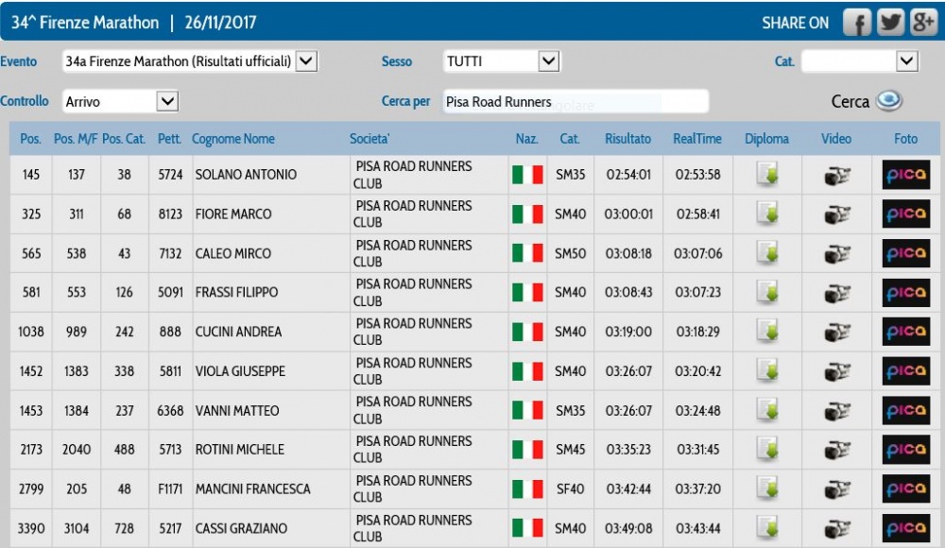Download diploma for ROTINI MICHELE
Viewport: 945px width, 548px height.
point(767,450)
